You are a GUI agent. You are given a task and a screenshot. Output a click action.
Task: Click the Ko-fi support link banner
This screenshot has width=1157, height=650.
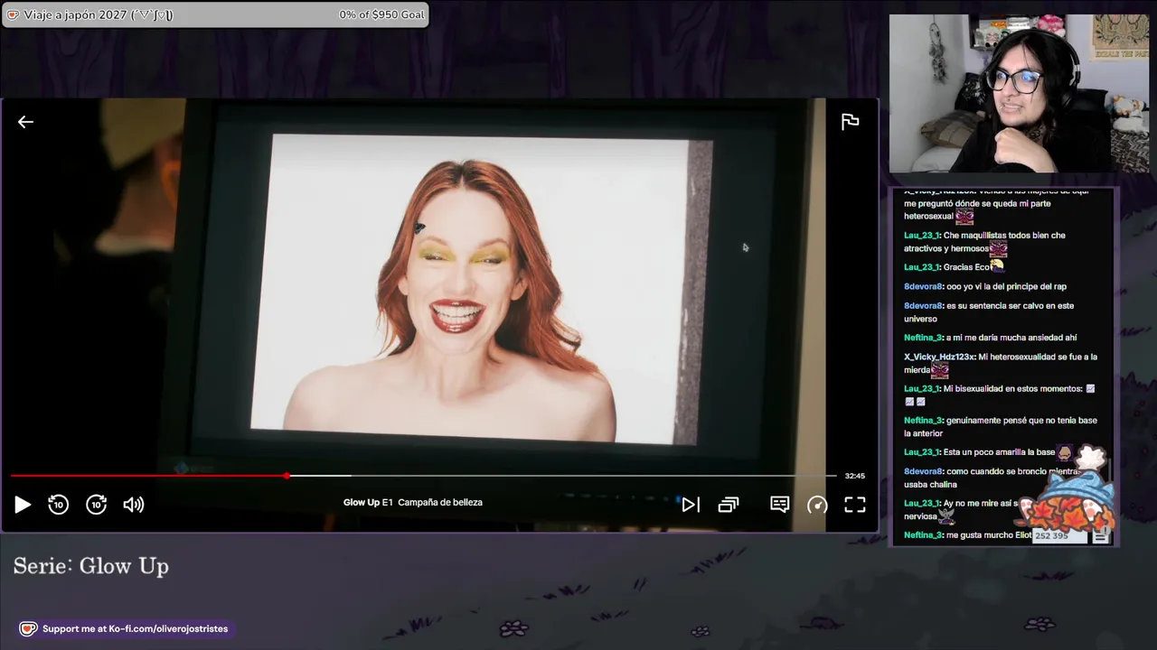pyautogui.click(x=127, y=628)
